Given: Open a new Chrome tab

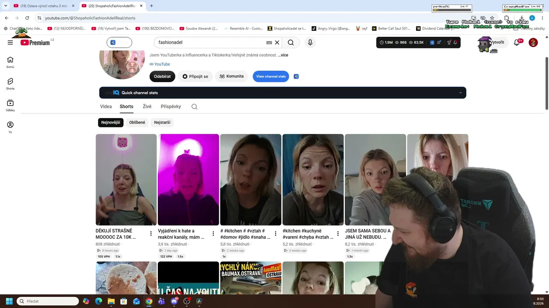Looking at the screenshot, I should (151, 6).
